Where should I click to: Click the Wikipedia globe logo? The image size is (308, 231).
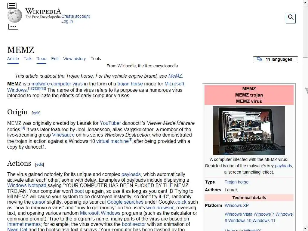(x=15, y=16)
